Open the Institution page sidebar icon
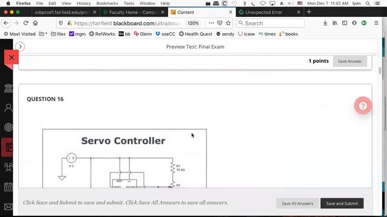The height and width of the screenshot is (217, 387). 8,88
